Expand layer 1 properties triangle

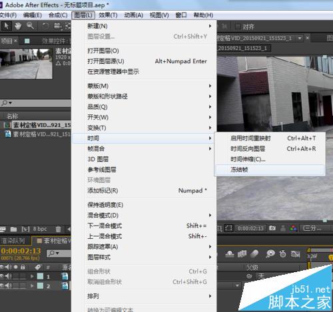(32, 276)
